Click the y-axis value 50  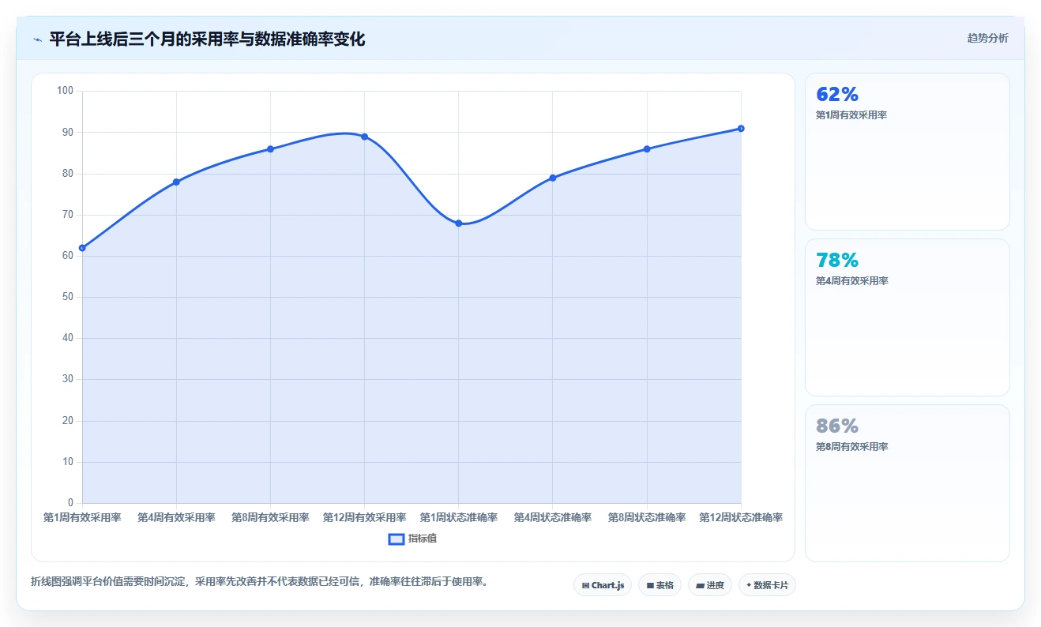tap(68, 297)
